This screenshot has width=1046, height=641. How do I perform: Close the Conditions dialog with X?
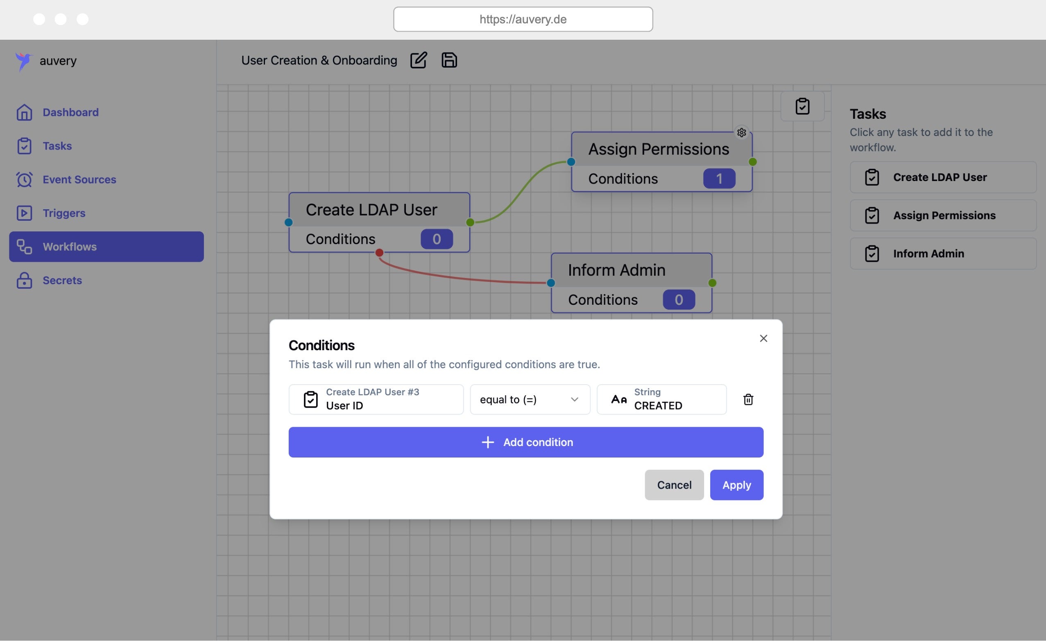tap(763, 338)
